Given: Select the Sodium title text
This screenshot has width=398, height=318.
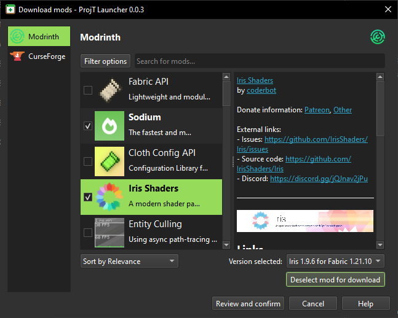Looking at the screenshot, I should (145, 117).
